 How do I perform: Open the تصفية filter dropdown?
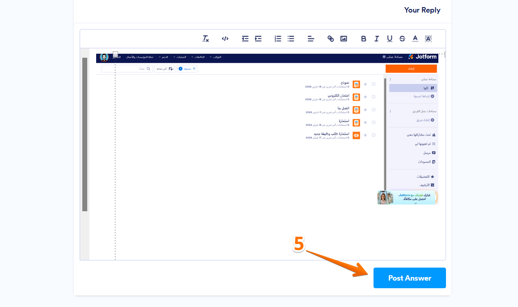pyautogui.click(x=187, y=69)
